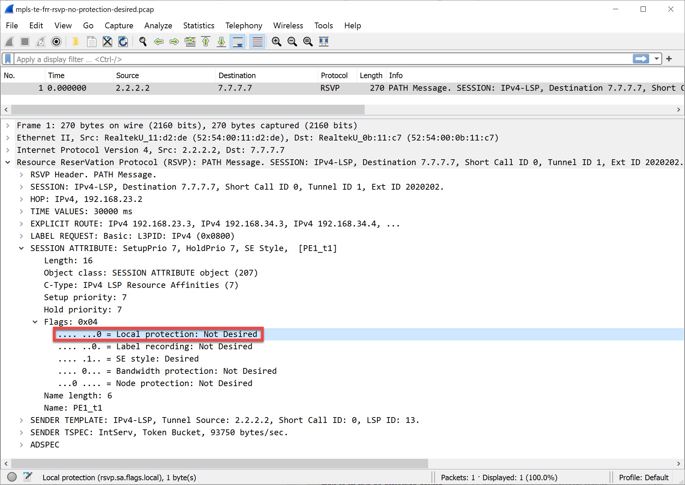Click the Restart current capture icon
685x485 pixels.
click(x=41, y=42)
